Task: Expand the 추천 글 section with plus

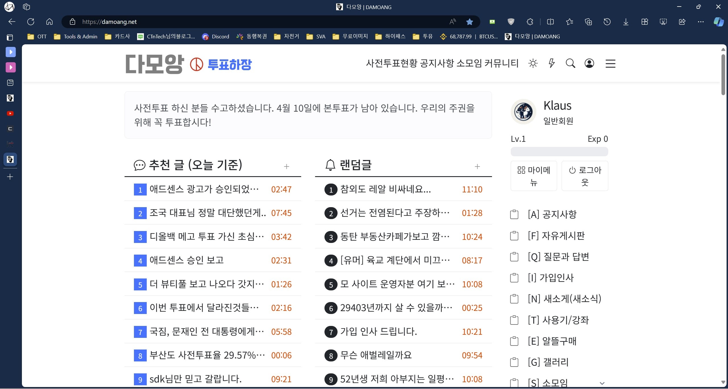Action: (286, 167)
